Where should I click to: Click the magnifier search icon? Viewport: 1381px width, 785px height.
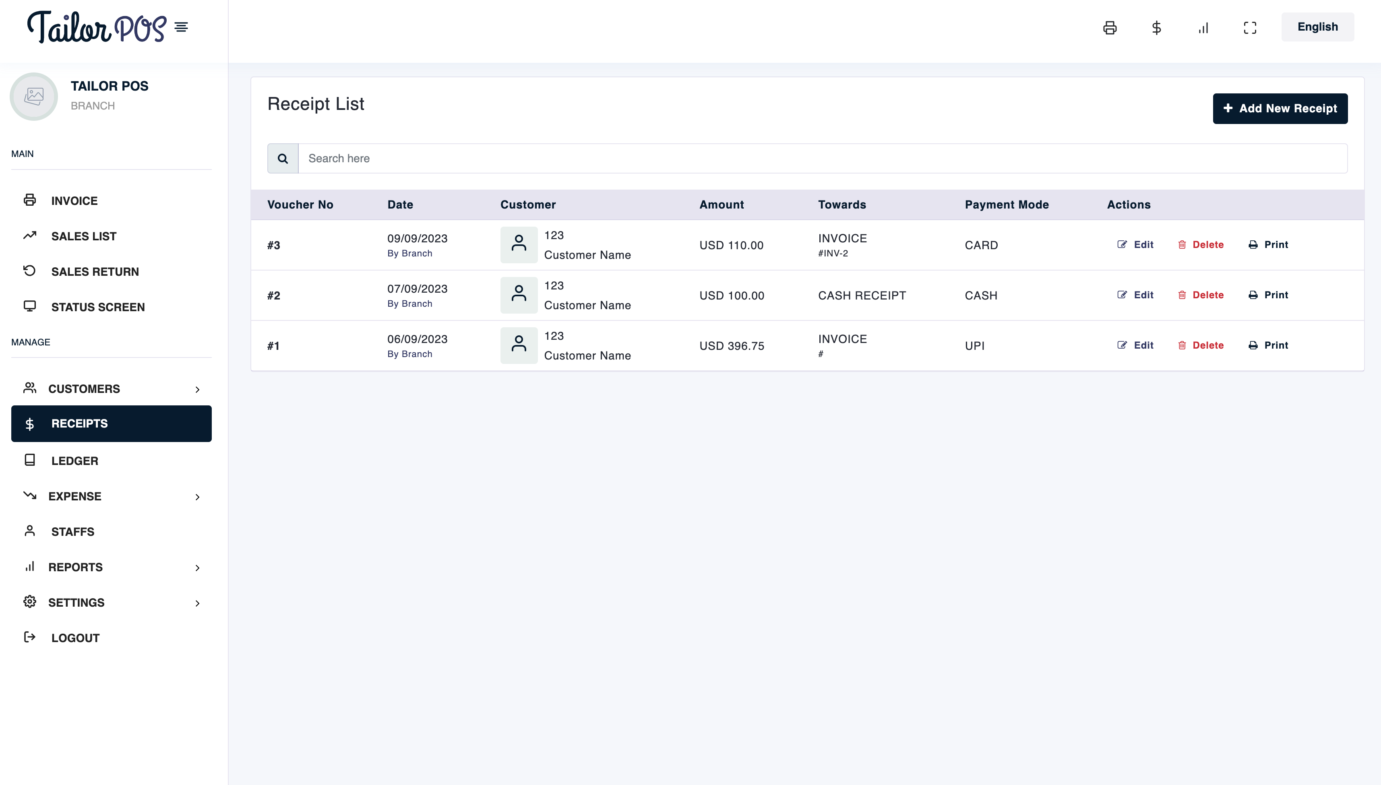click(283, 159)
